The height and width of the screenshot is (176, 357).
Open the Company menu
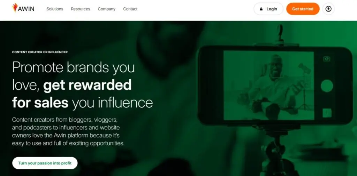(107, 9)
